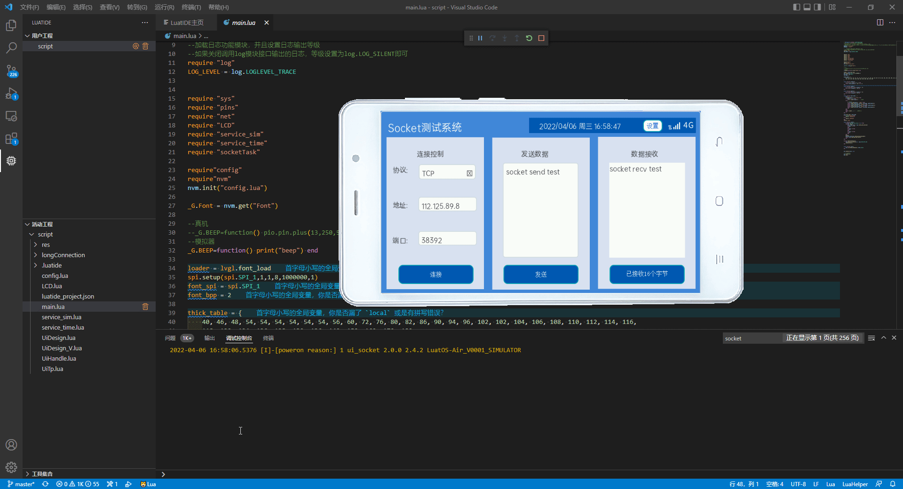The image size is (903, 489).
Task: Pause the debug session
Action: (480, 38)
